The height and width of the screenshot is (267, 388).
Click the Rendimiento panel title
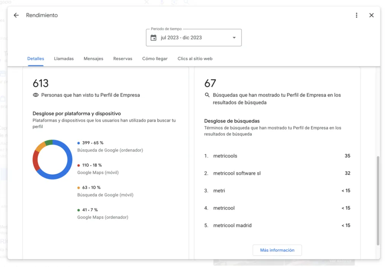point(42,15)
